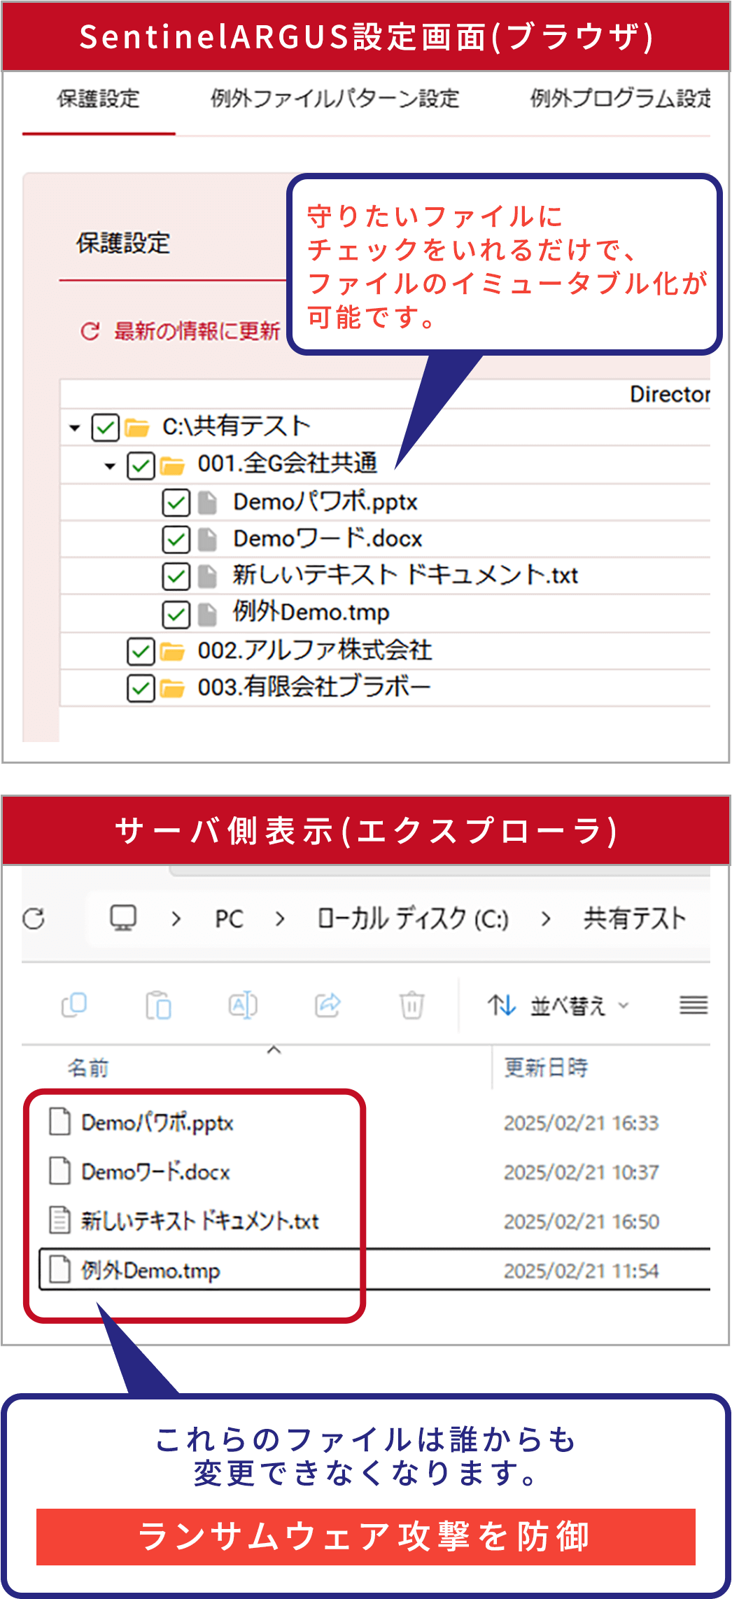Click date 2025/02/21 11:54 cell
The image size is (732, 1599).
coord(581,1271)
